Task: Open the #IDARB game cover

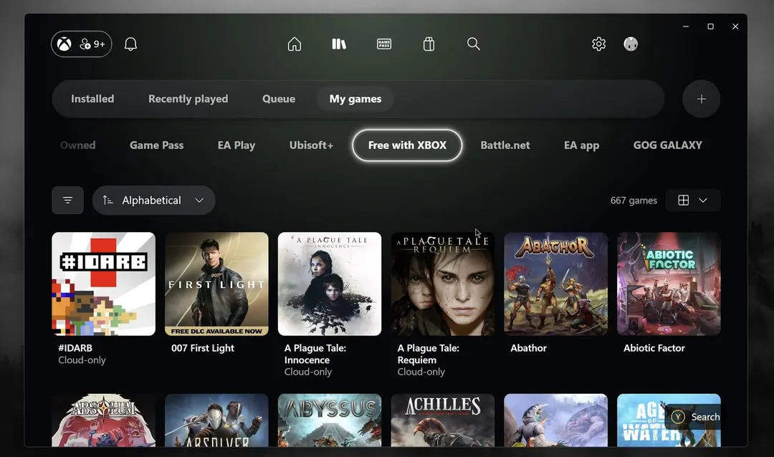Action: click(104, 284)
